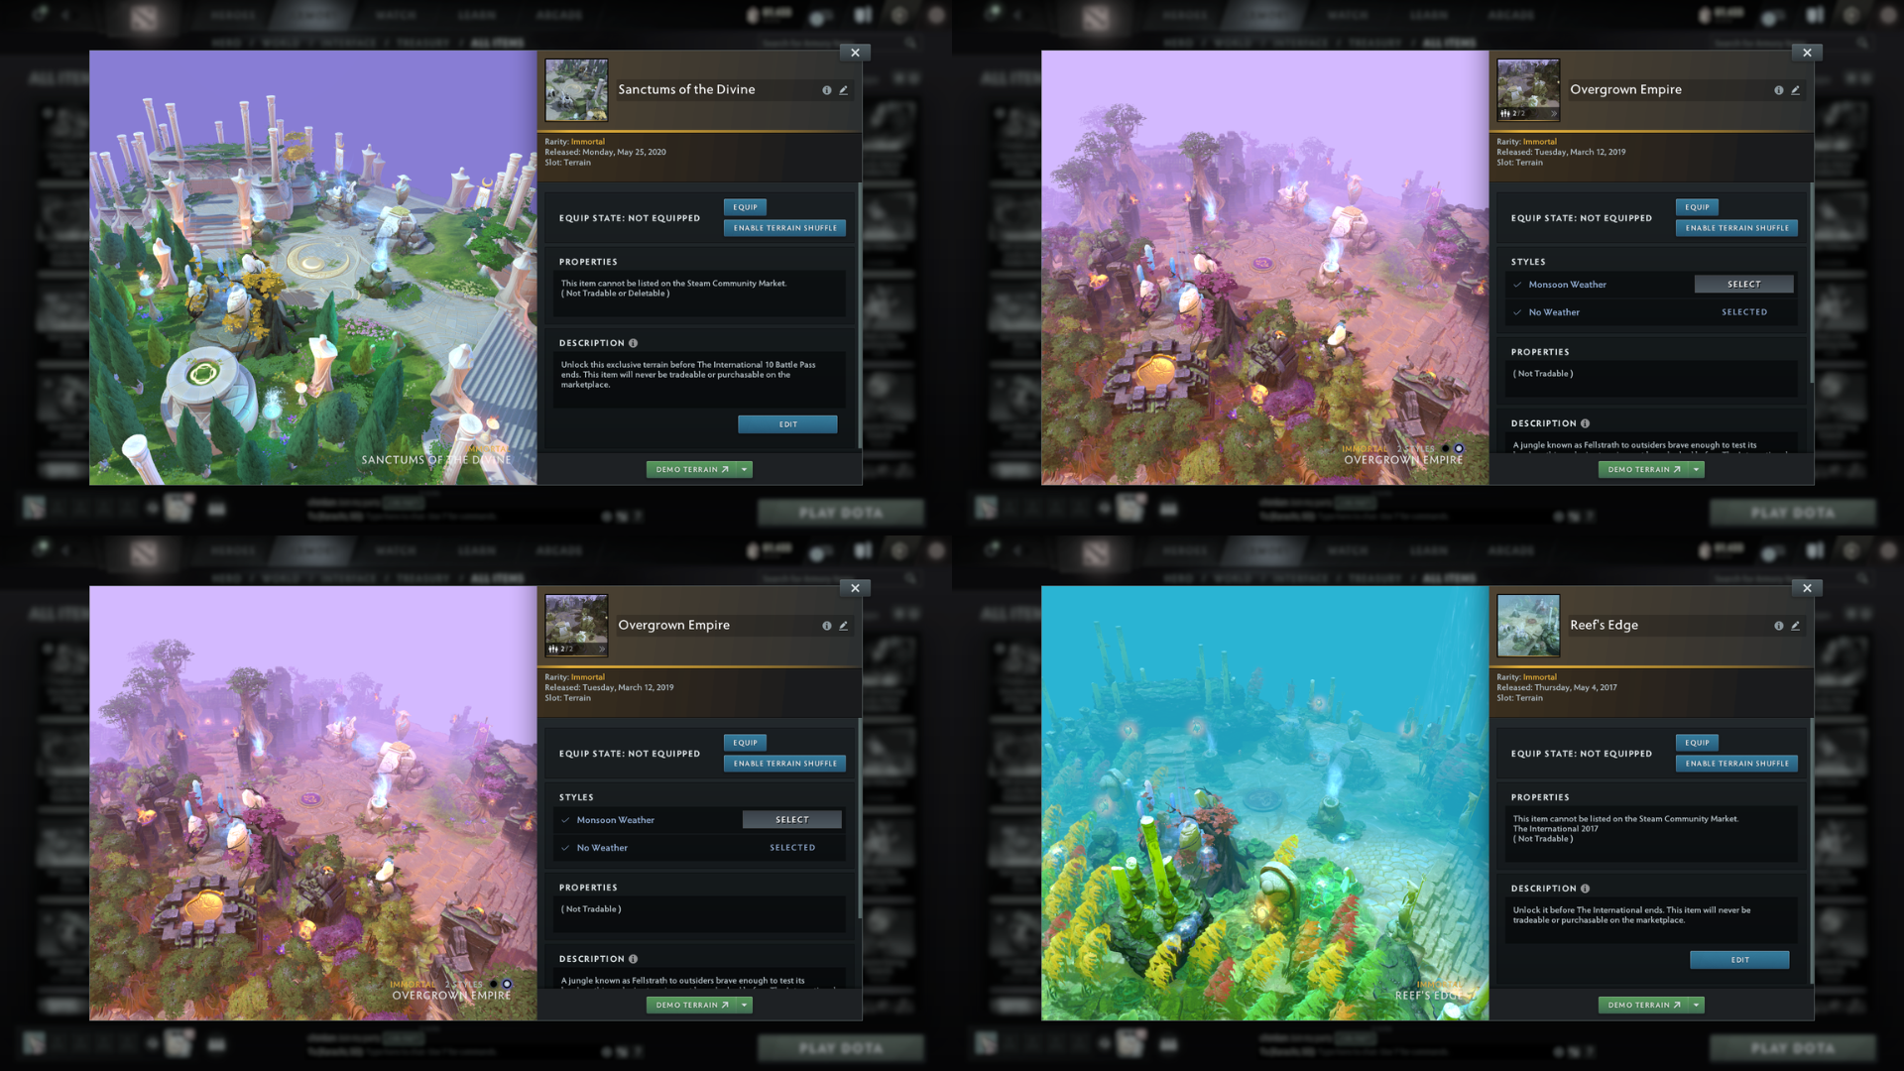Open dropdown arrow beside Demo Terrain in Sanctums dialog

pos(745,470)
